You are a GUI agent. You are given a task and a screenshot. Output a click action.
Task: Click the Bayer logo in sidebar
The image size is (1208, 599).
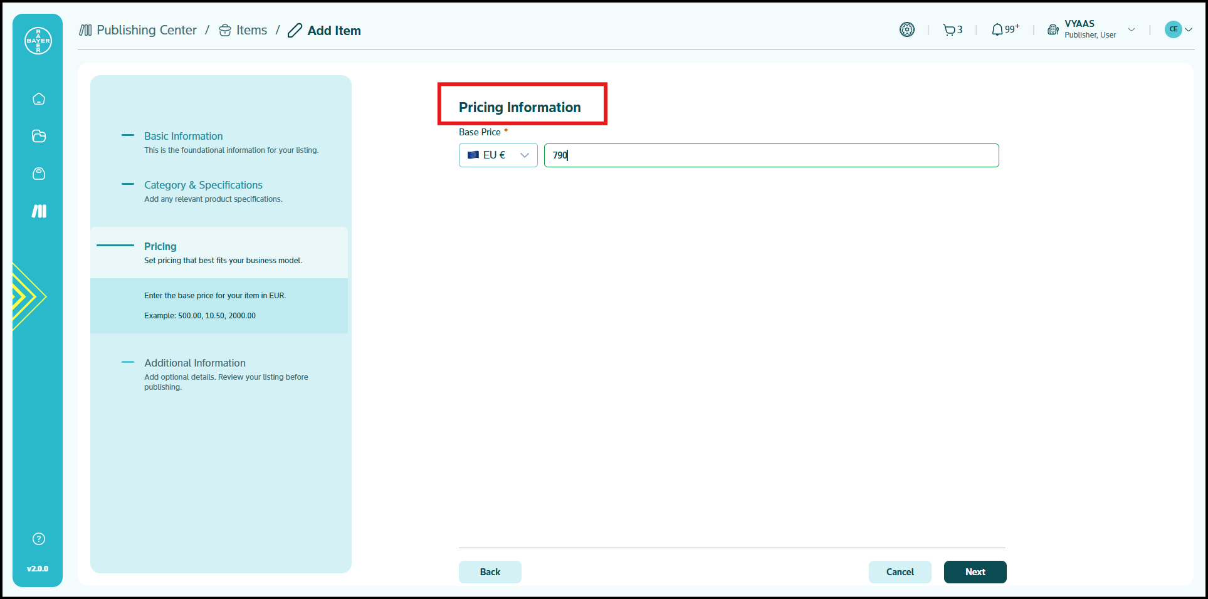[x=38, y=41]
